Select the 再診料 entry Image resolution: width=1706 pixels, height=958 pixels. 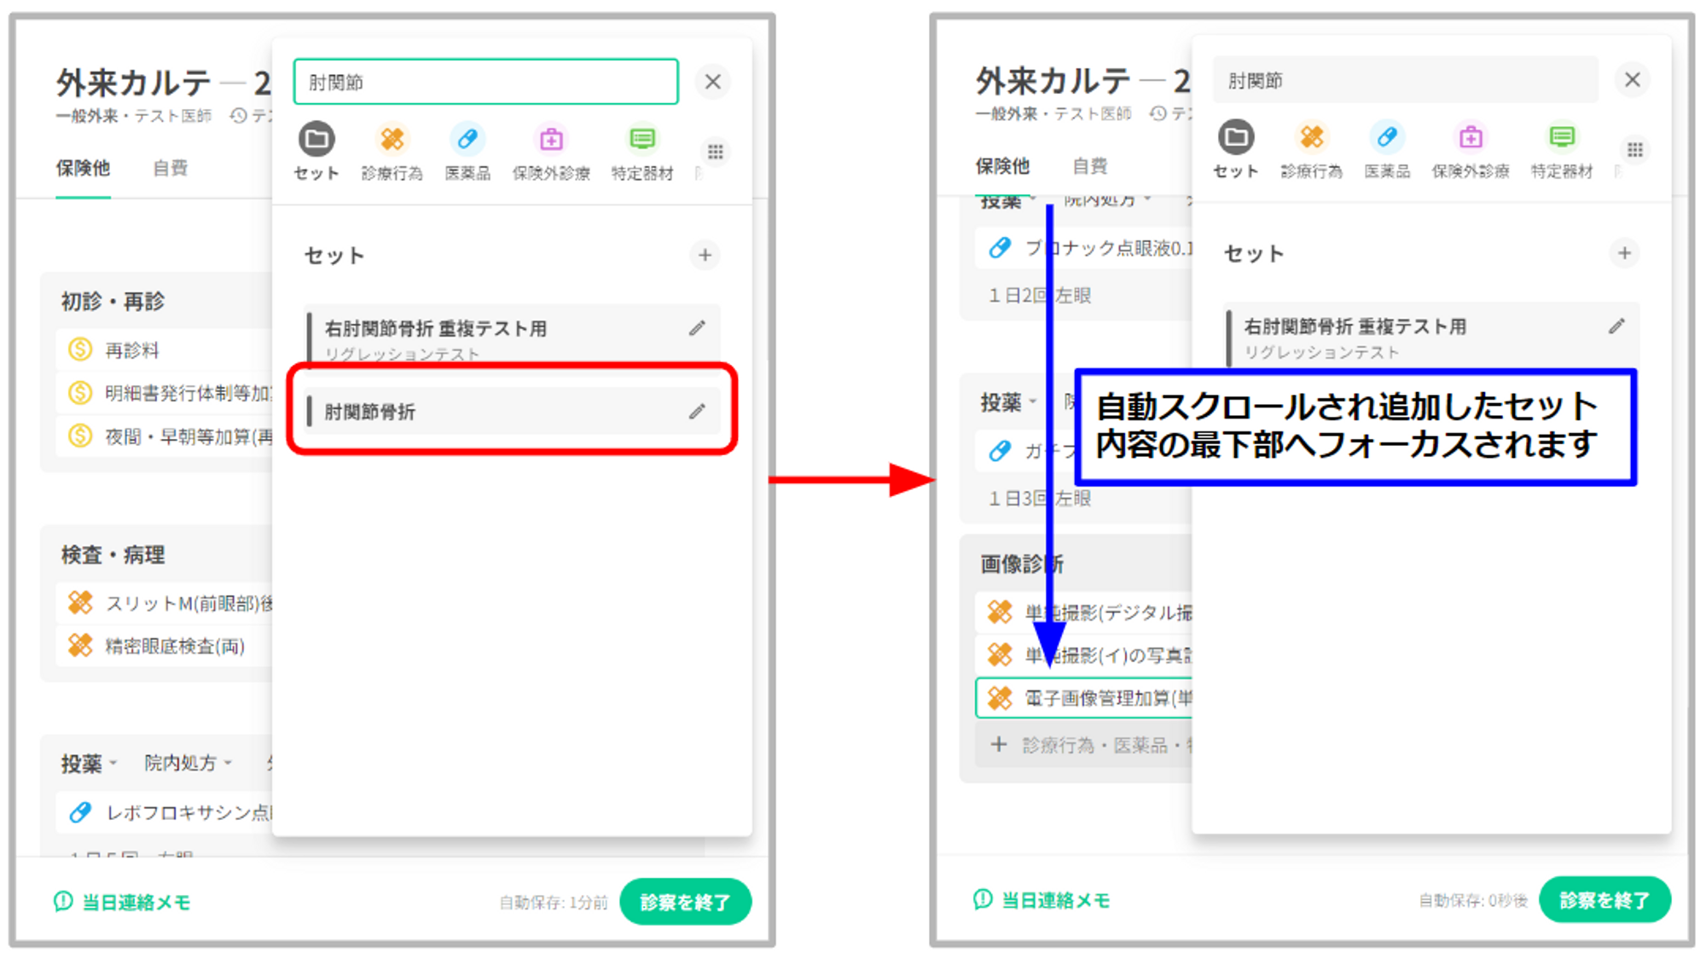point(165,349)
